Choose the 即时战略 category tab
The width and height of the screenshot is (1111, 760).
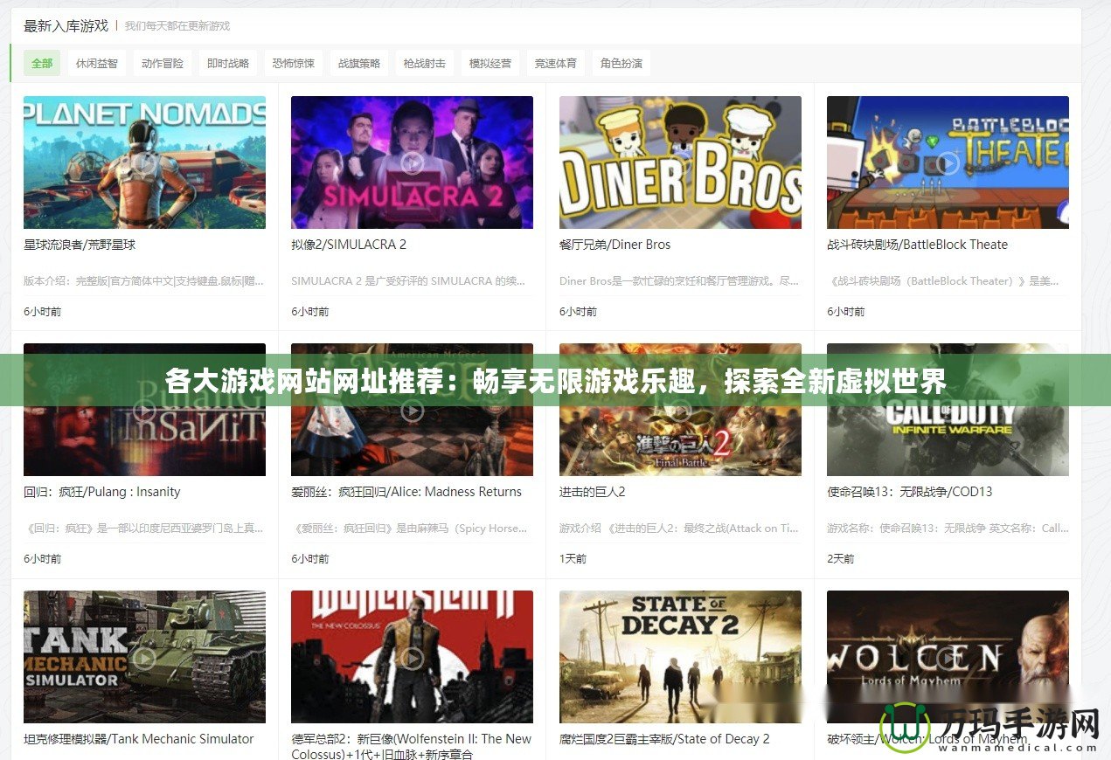coord(228,63)
